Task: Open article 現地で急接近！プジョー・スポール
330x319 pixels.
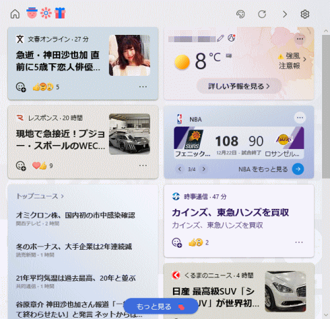Action: click(61, 140)
